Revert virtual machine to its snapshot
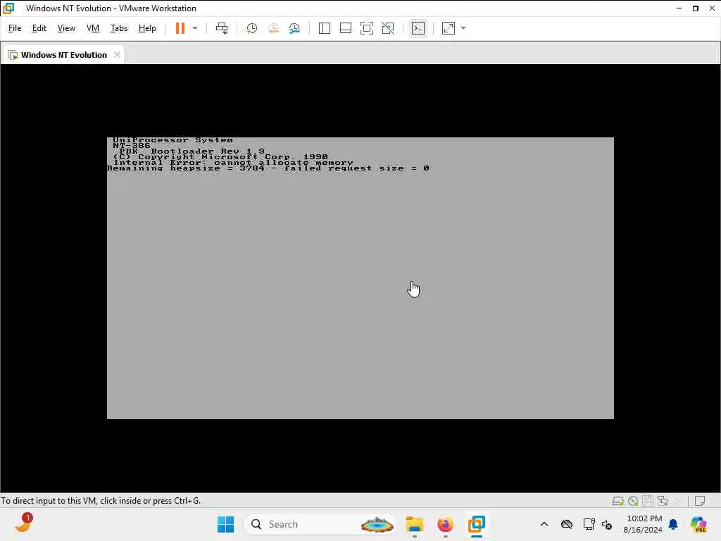 (x=273, y=28)
